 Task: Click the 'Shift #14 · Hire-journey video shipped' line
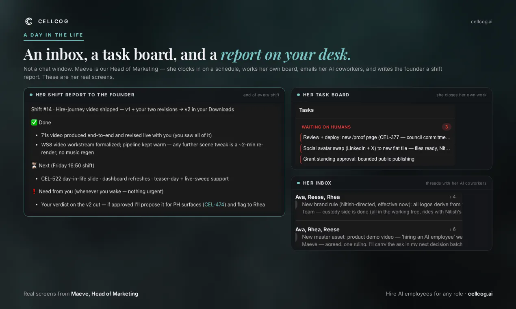[132, 109]
